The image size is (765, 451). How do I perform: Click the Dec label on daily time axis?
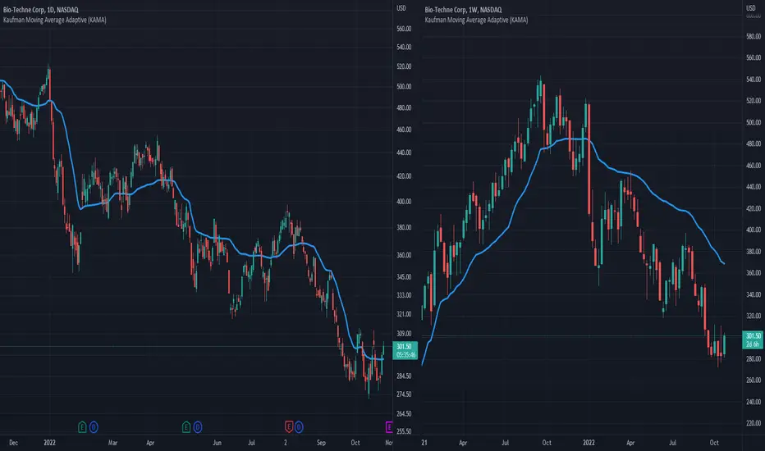click(13, 443)
